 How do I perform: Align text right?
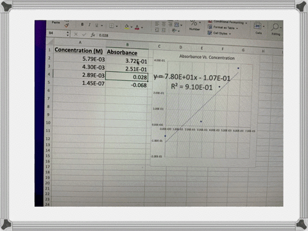coord(170,24)
